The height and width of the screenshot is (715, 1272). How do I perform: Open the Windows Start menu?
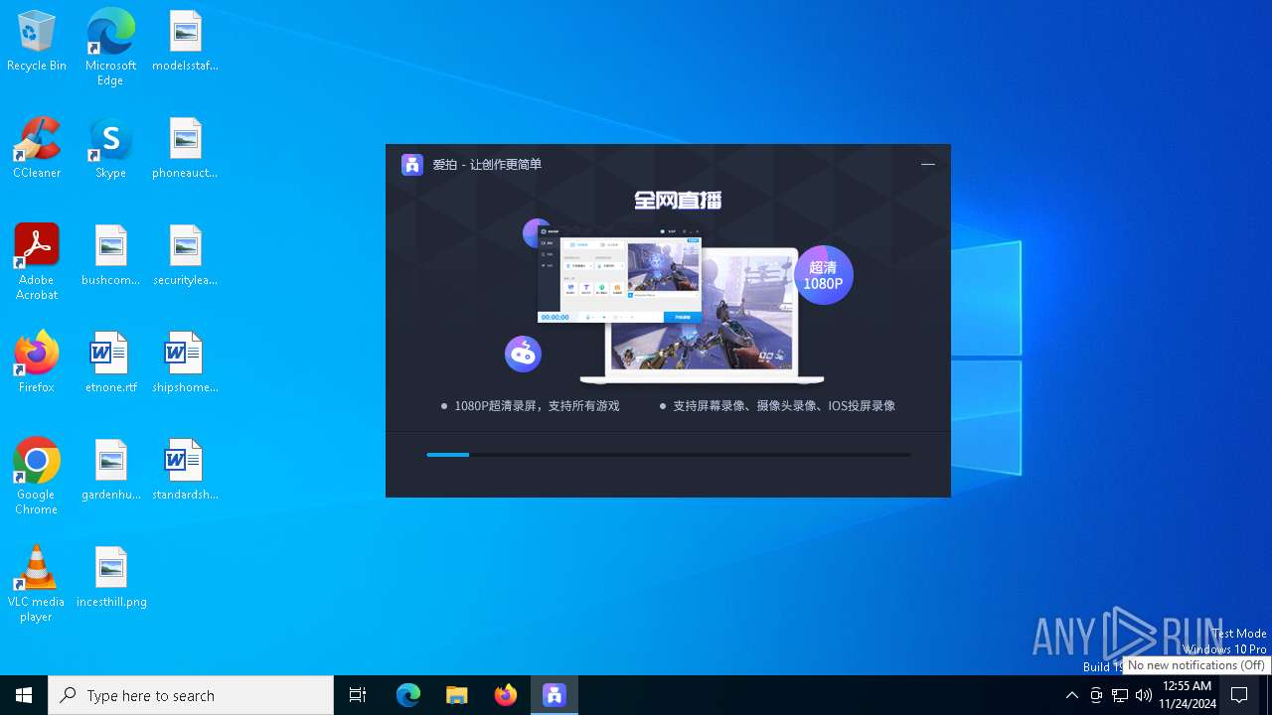point(24,695)
